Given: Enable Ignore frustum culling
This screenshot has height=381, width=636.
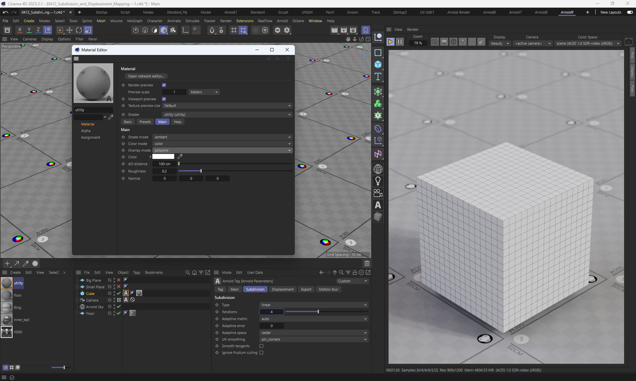Looking at the screenshot, I should click(x=261, y=353).
